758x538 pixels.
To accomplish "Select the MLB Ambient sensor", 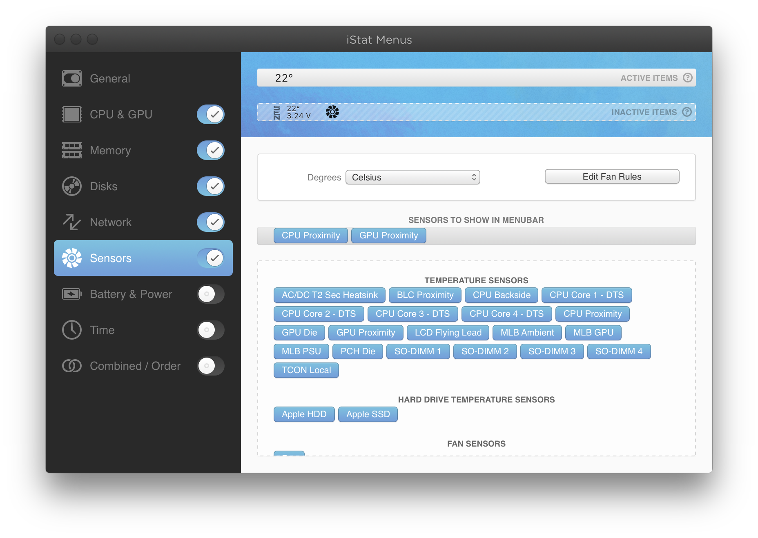I will click(x=527, y=333).
